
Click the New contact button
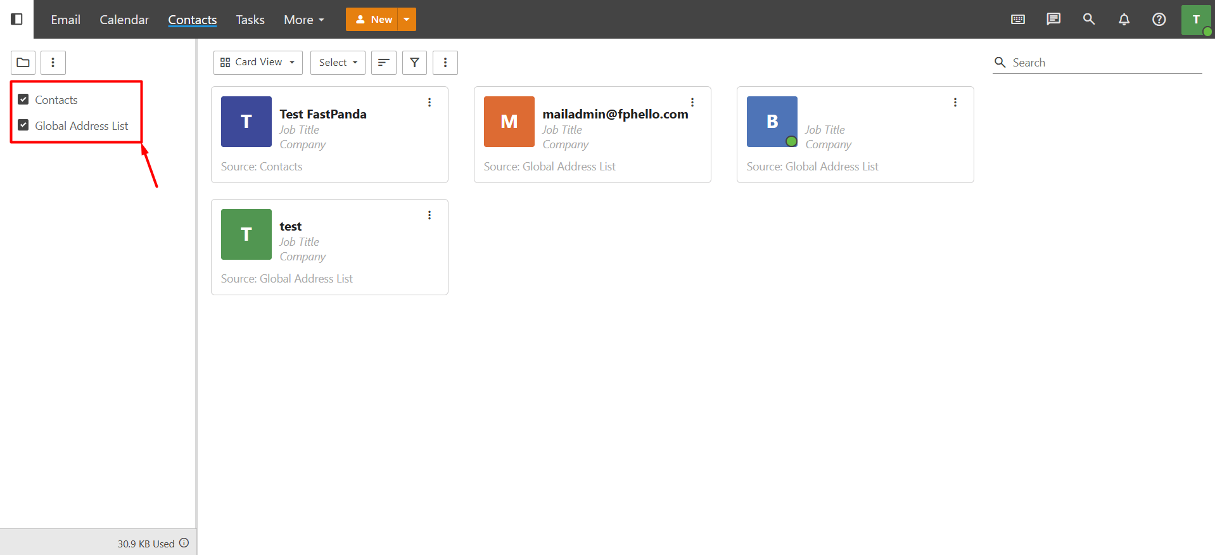coord(372,20)
